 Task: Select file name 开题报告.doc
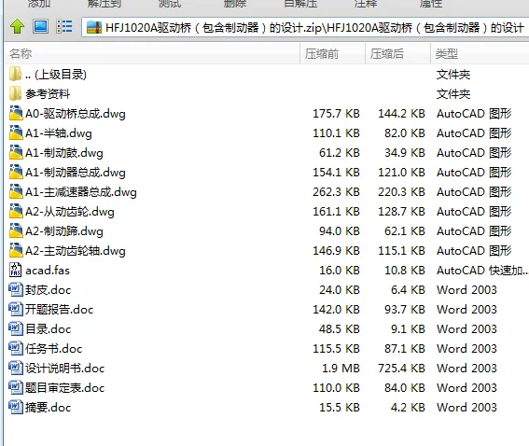tap(59, 310)
